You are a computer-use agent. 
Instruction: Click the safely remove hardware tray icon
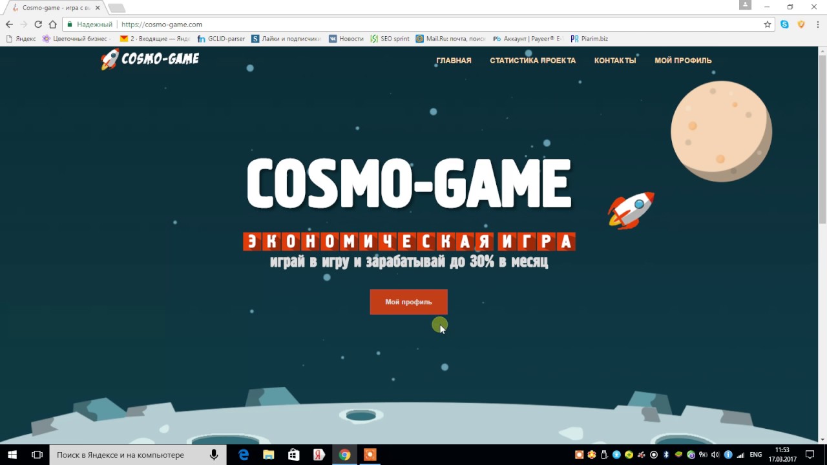[x=604, y=455]
